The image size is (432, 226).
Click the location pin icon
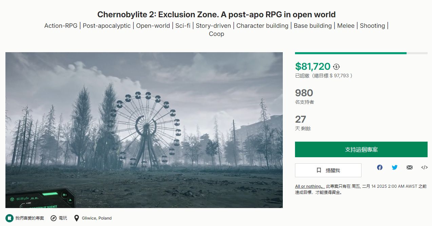pyautogui.click(x=77, y=218)
